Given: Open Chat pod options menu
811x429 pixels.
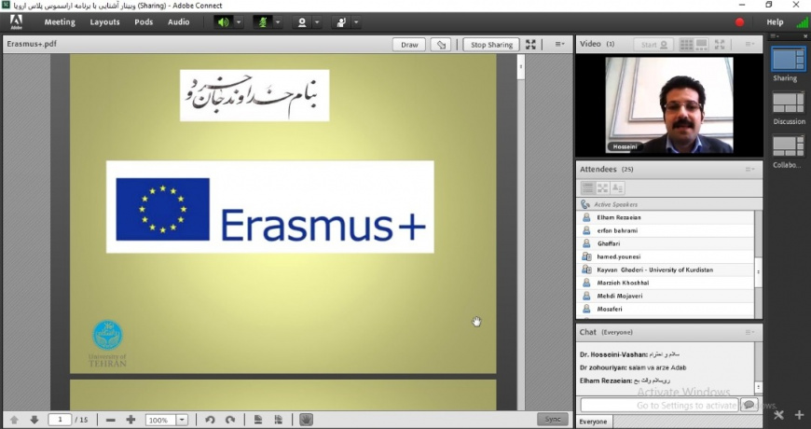Looking at the screenshot, I should coord(749,332).
